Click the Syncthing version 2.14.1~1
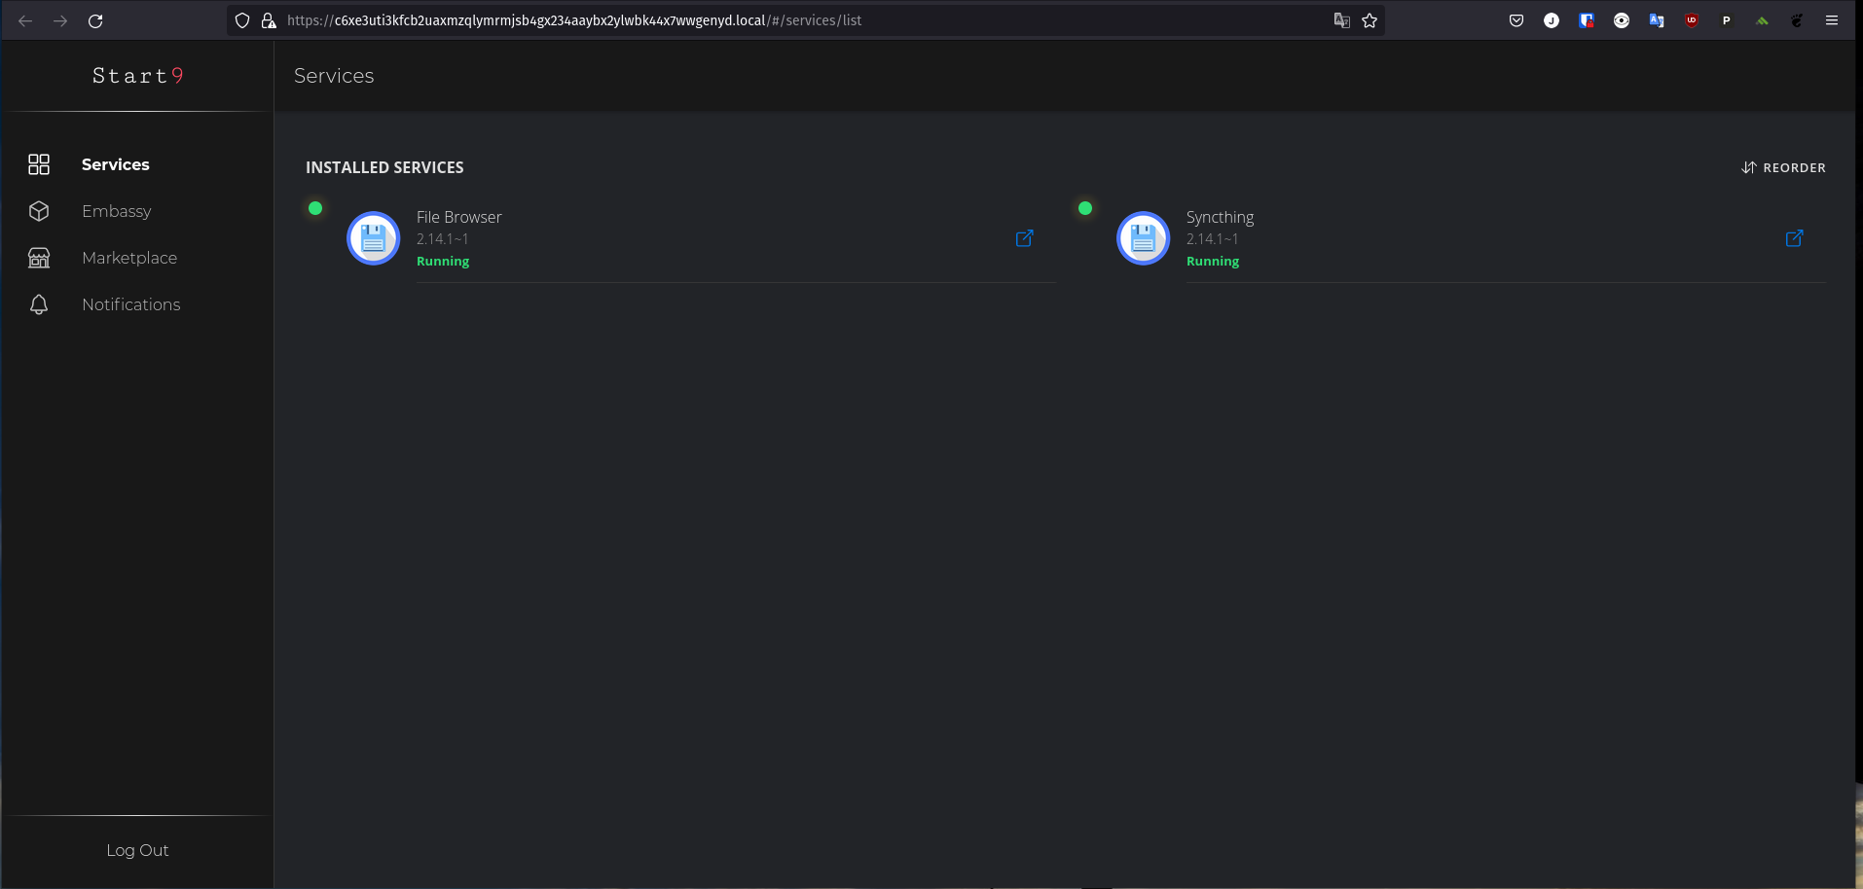The width and height of the screenshot is (1863, 889). click(1213, 239)
